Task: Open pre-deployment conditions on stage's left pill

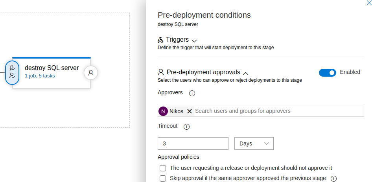Action: (12, 73)
